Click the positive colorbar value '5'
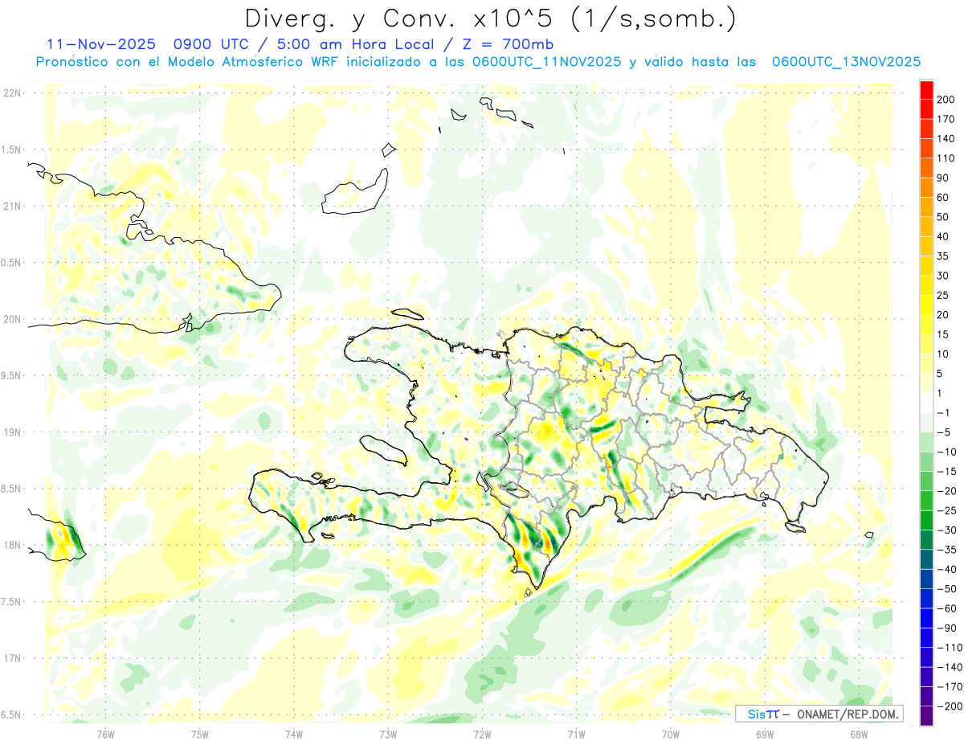The image size is (964, 745). click(x=941, y=374)
